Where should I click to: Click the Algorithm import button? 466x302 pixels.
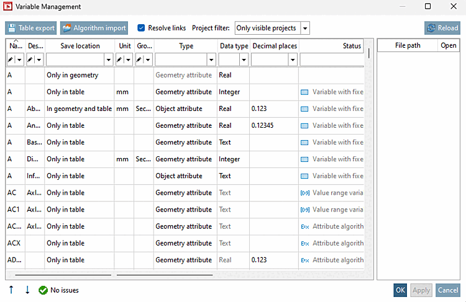point(94,28)
